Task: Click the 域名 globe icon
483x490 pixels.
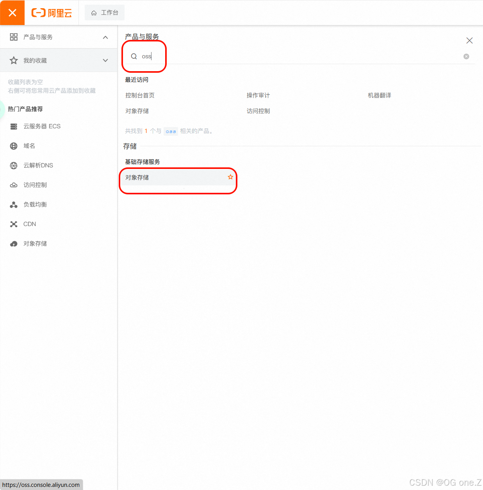Action: (x=14, y=146)
